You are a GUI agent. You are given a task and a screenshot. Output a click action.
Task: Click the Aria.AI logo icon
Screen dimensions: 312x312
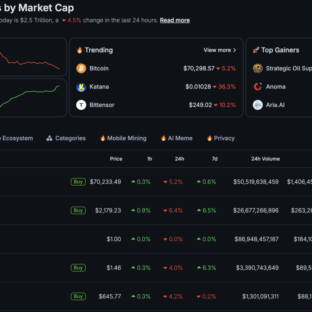tap(258, 105)
